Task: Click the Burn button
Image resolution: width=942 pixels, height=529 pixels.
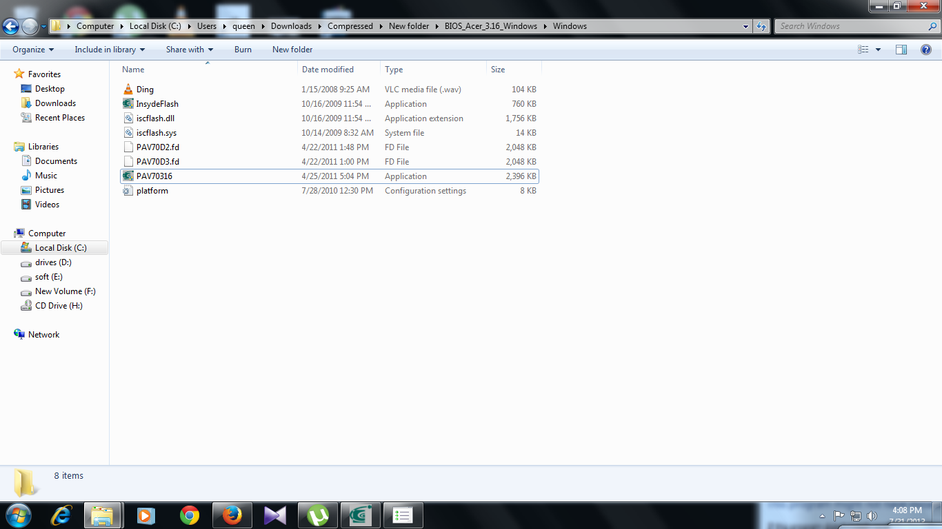Action: [243, 50]
